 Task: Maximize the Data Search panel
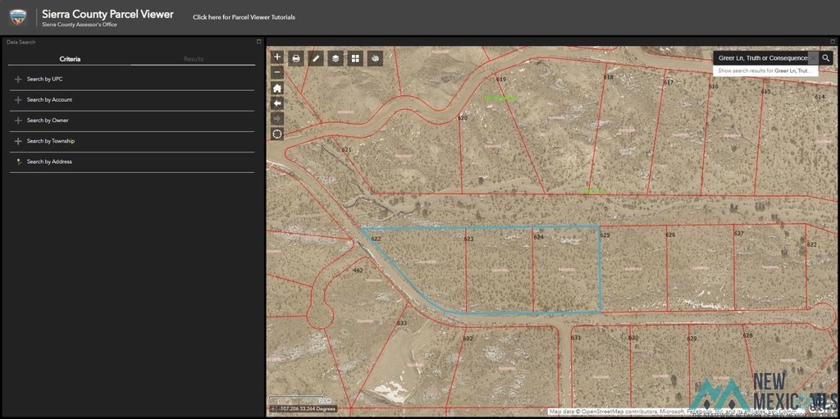click(x=258, y=42)
